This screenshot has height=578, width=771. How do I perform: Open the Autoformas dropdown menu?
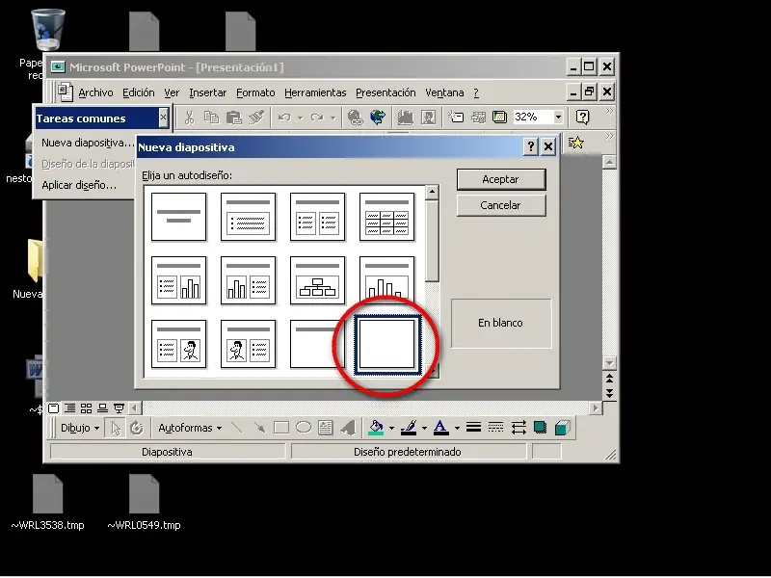[190, 428]
